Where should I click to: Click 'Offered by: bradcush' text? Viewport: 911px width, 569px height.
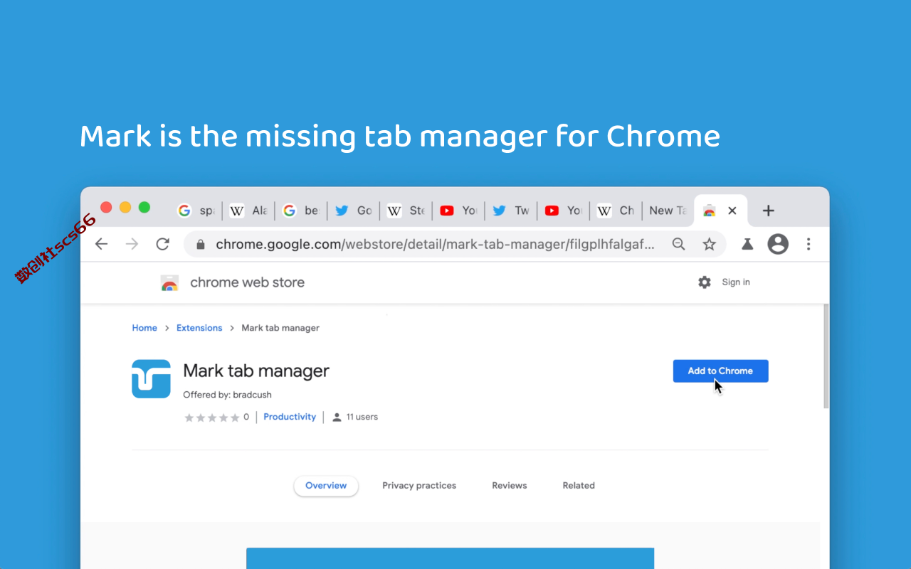pos(227,395)
